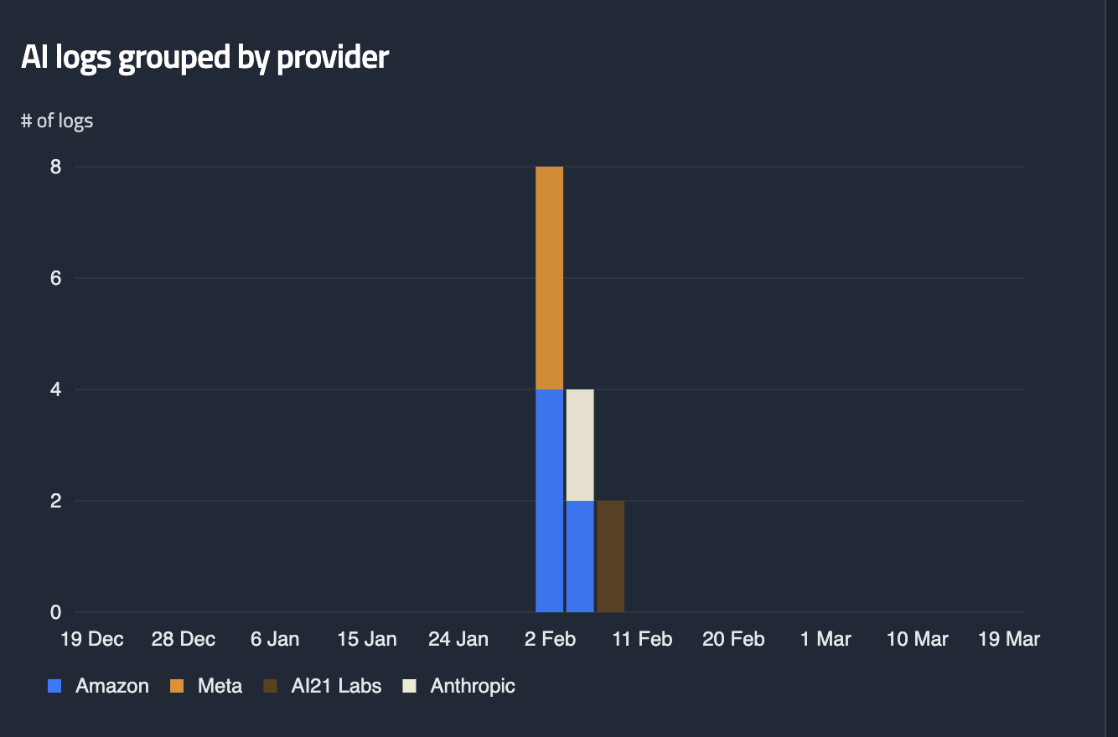The width and height of the screenshot is (1118, 737).
Task: Click the '2 Feb' x-axis date label
Action: click(x=550, y=639)
